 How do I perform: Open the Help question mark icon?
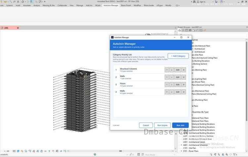(222, 2)
